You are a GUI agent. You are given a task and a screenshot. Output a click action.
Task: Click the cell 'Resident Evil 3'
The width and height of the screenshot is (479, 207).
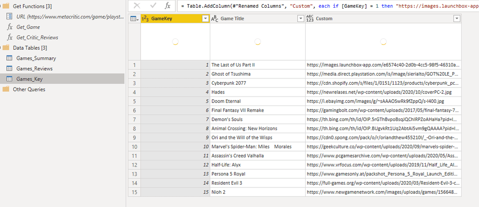[258, 183]
